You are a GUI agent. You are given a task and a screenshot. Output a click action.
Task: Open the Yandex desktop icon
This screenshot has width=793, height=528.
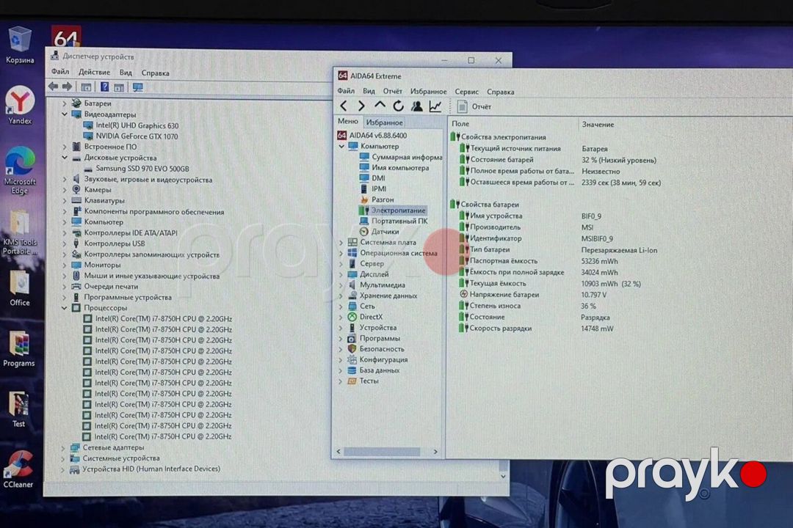20,106
